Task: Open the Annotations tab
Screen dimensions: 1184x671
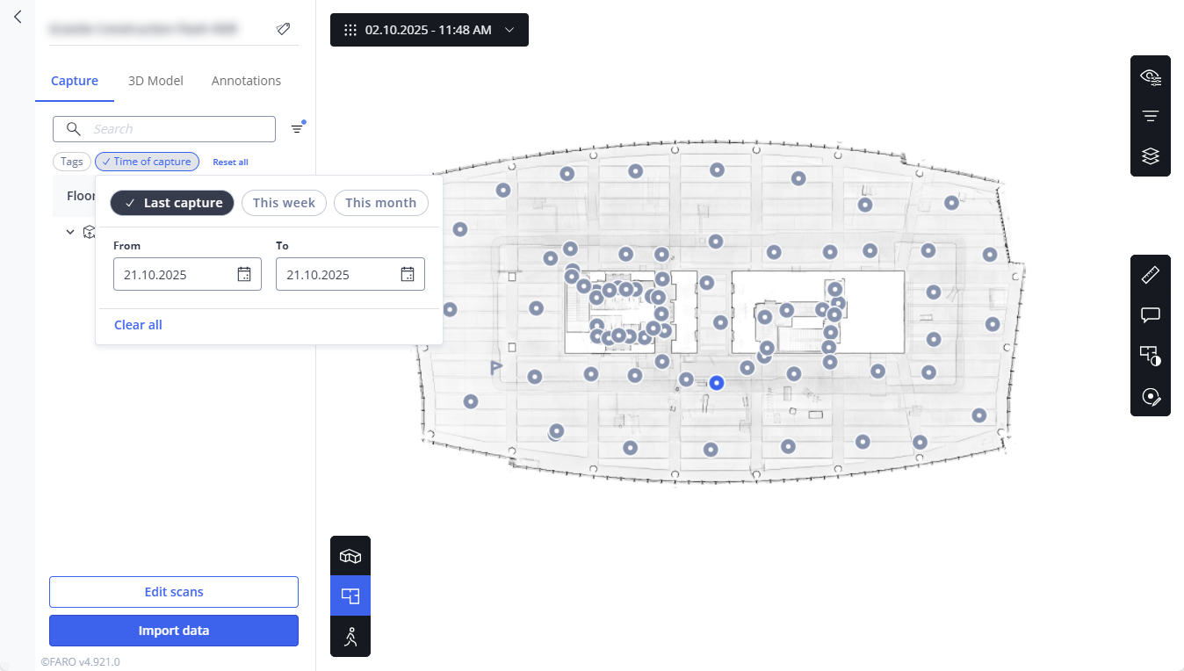Action: click(246, 81)
